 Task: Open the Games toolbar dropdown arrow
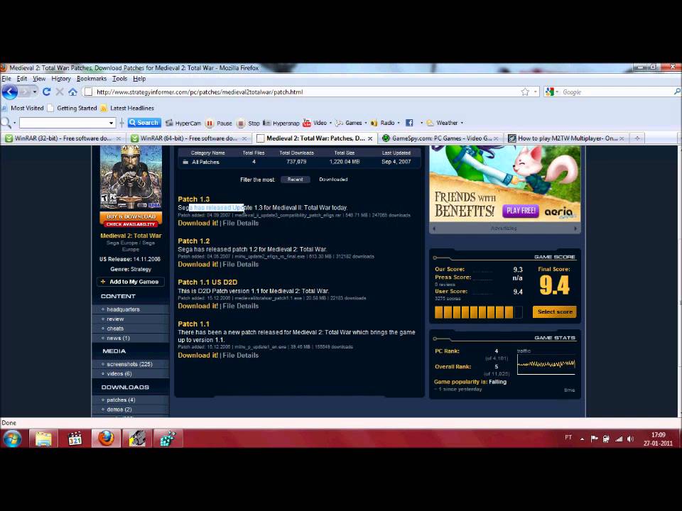[366, 123]
